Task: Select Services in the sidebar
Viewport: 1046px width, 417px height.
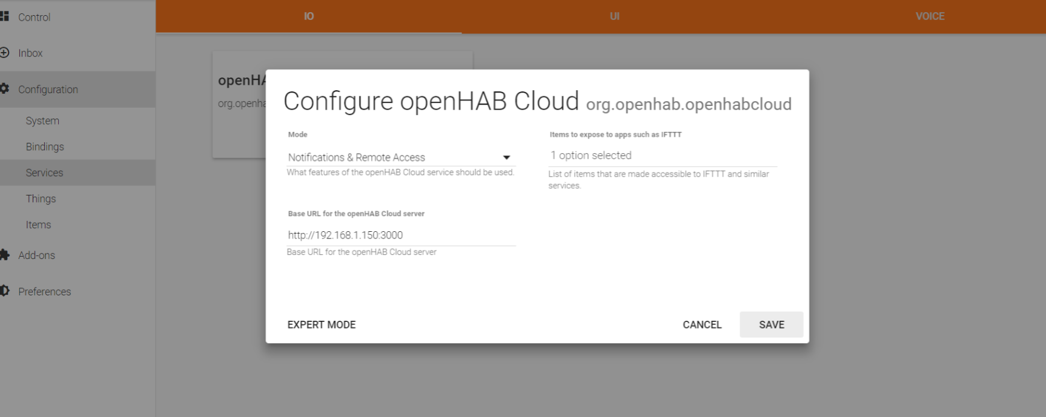Action: click(x=78, y=172)
